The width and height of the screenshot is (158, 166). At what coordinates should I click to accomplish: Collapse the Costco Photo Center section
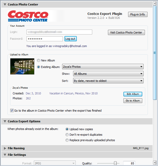[x=5, y=4]
